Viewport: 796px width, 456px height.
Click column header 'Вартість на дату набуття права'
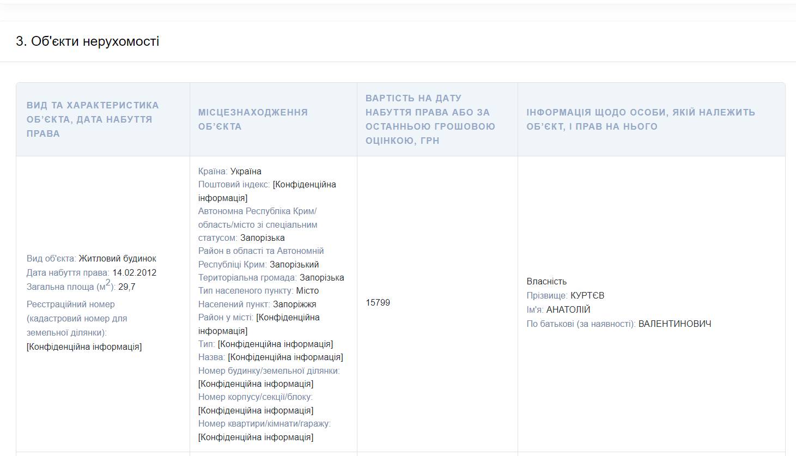[x=430, y=119]
